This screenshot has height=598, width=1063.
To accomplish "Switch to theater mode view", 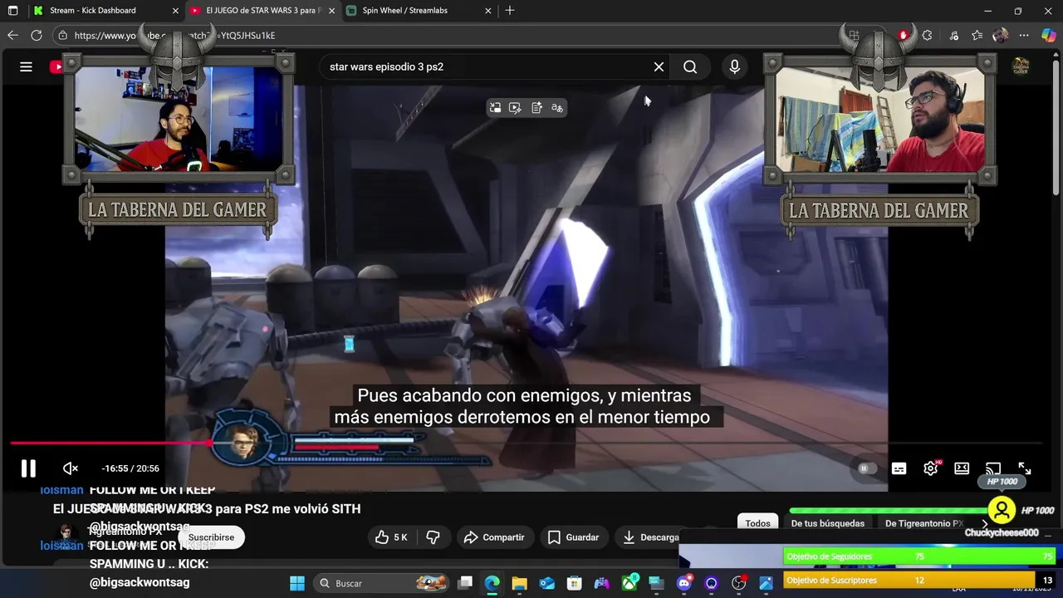I will pos(962,468).
